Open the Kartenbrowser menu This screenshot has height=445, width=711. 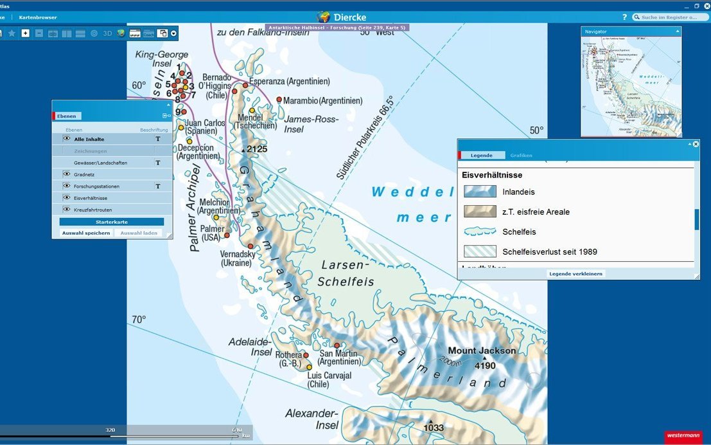point(38,17)
